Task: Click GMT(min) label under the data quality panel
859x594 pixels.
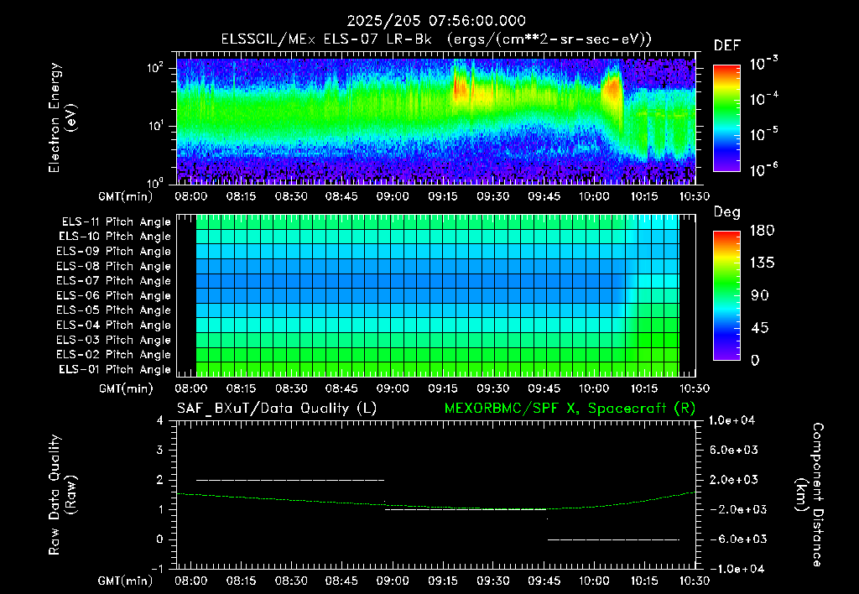Action: [x=126, y=581]
